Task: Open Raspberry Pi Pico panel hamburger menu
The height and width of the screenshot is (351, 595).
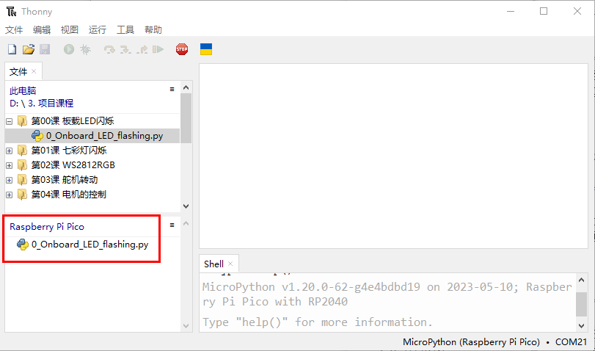Action: [x=172, y=225]
